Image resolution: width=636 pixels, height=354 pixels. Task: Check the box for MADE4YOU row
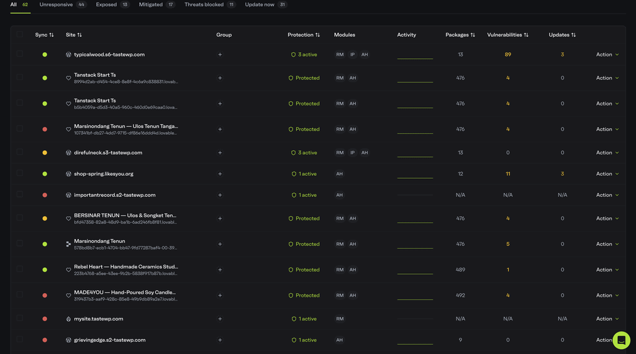click(19, 295)
